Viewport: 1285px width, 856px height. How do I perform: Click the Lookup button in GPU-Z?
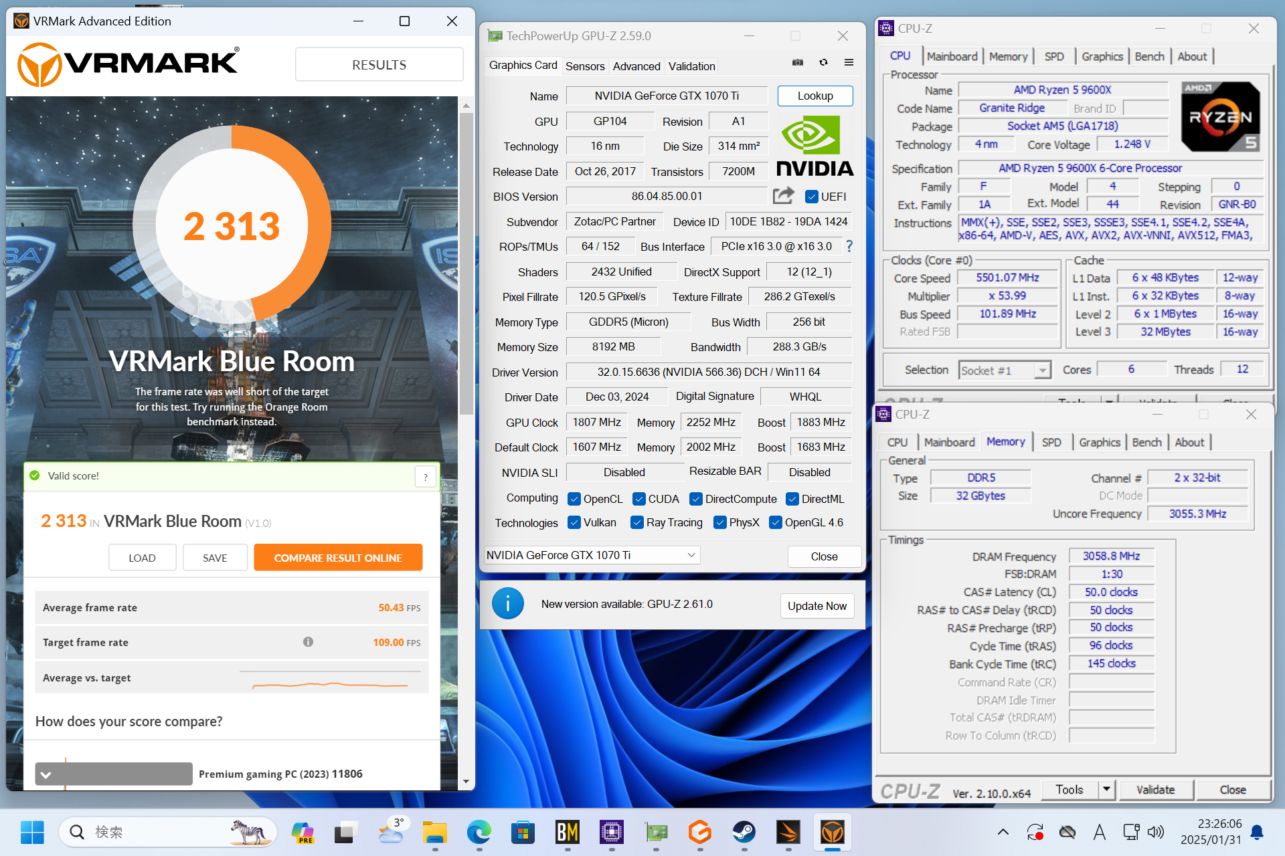coord(815,96)
